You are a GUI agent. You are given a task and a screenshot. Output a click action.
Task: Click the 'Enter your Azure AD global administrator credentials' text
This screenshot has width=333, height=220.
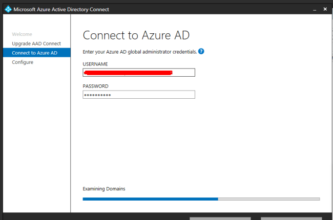(140, 52)
